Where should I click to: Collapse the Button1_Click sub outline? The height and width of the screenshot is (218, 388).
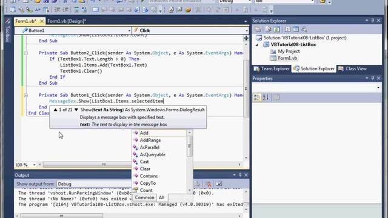(25, 95)
